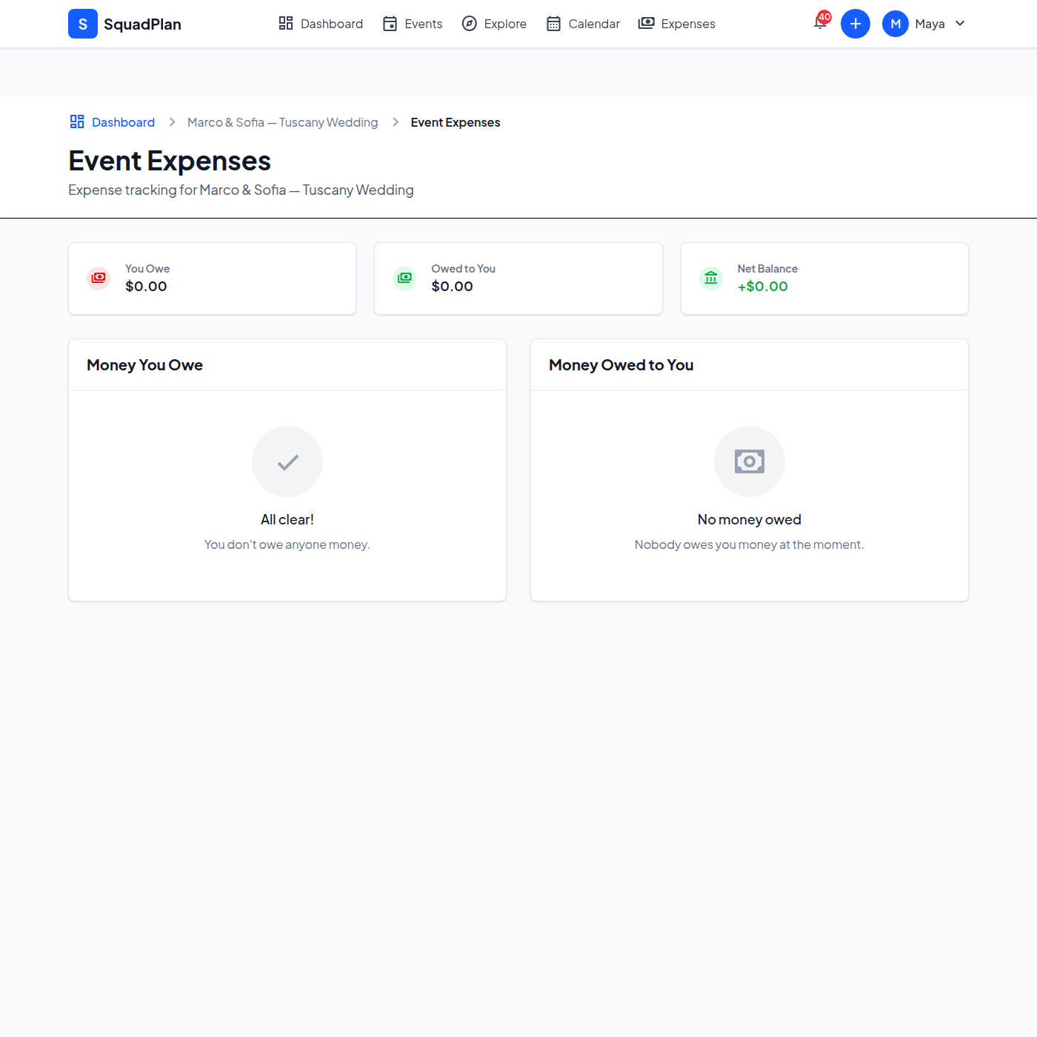Expand the Maya user menu chevron
Viewport: 1037px width, 1037px height.
[x=960, y=24]
